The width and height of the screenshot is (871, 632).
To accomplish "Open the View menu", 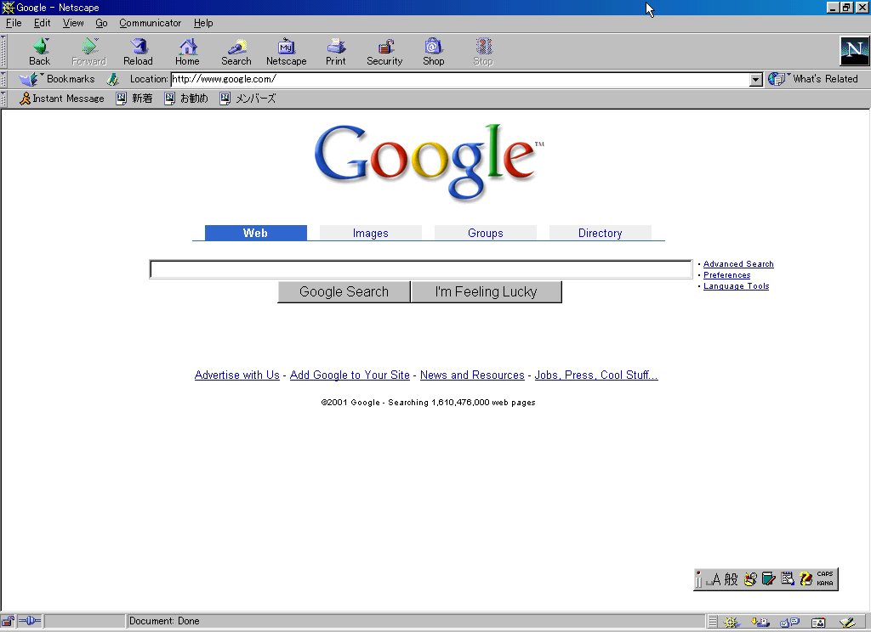I will (x=73, y=23).
